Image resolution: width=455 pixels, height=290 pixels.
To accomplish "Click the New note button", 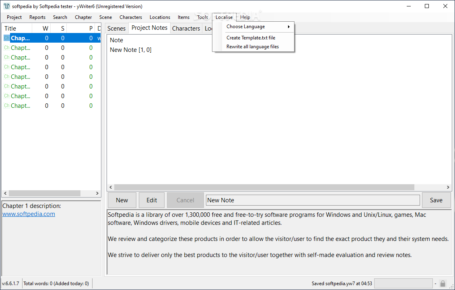I will click(122, 200).
